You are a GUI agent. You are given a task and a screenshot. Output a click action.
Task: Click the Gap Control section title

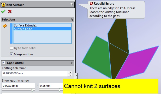click(x=15, y=63)
